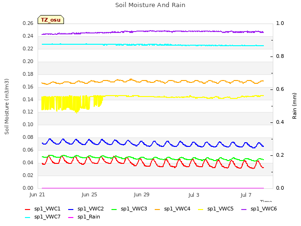Click the magenta sp1_Rain baseline
Viewport: 301px width, 226px height.
[152, 188]
